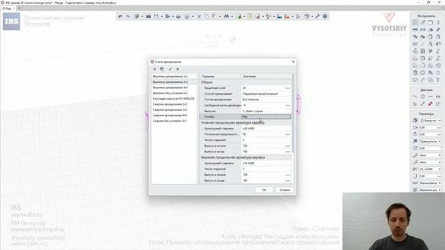Cut selection with scissors icon
Image resolution: width=445 pixels, height=250 pixels.
[x=199, y=17]
